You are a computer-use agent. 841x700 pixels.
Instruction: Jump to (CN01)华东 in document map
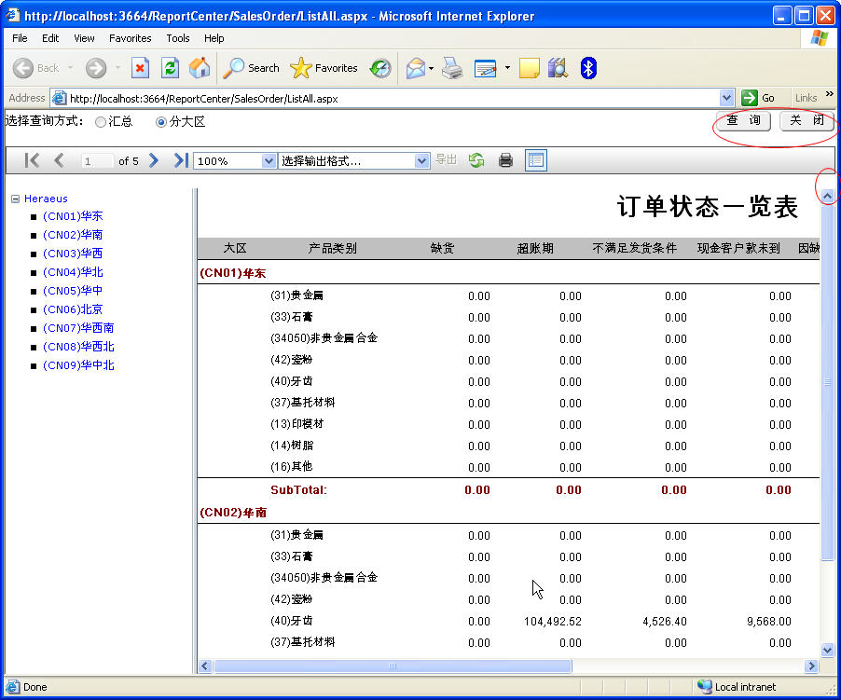tap(73, 216)
